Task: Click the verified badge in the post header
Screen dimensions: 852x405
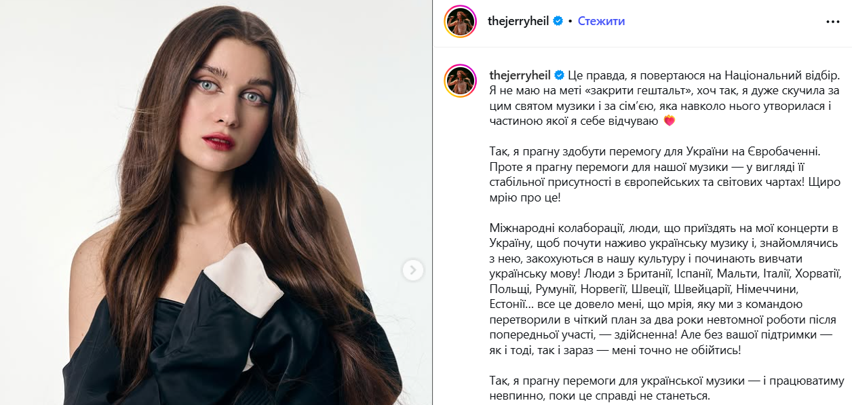Action: (558, 21)
